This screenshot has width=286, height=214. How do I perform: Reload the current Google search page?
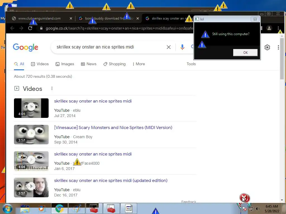(x=30, y=28)
